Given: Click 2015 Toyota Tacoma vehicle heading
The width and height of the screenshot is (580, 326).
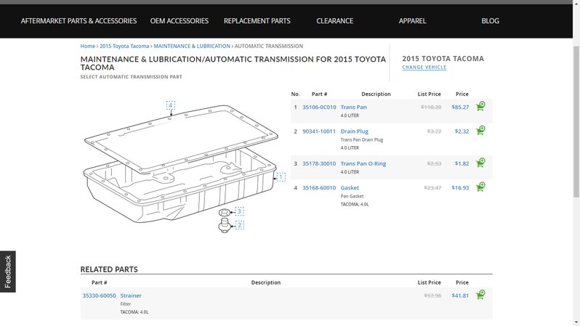Looking at the screenshot, I should (443, 58).
